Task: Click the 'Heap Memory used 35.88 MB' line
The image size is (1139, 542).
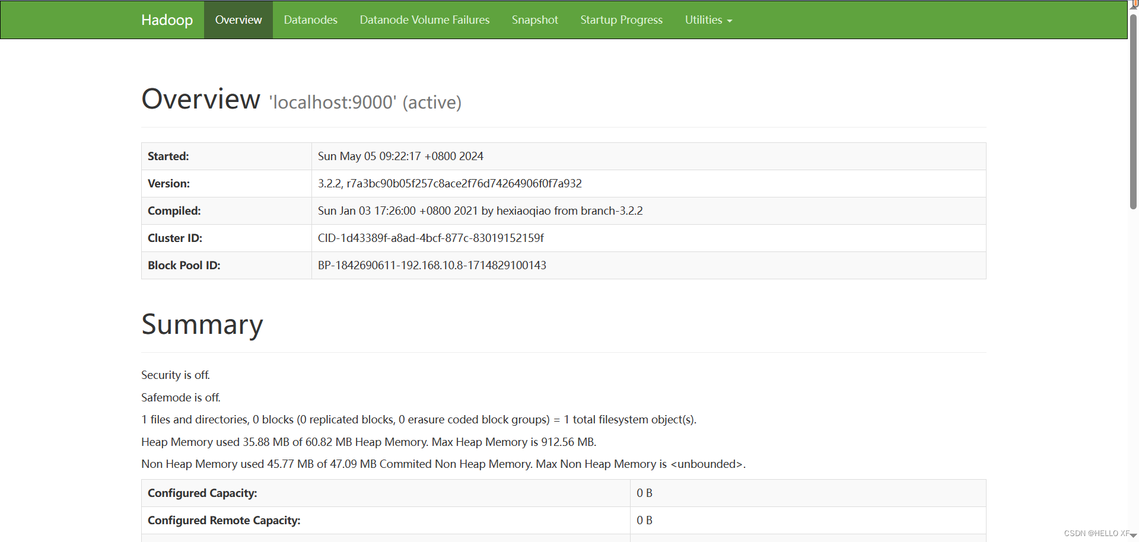Action: click(x=368, y=442)
